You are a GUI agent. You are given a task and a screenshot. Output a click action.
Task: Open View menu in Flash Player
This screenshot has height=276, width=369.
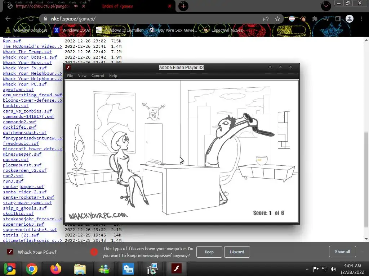(82, 75)
